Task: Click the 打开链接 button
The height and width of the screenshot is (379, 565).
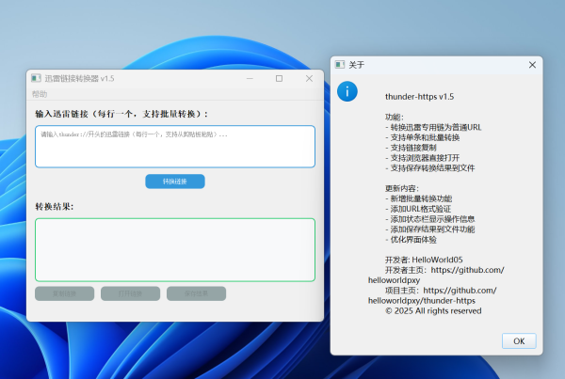Action: [130, 293]
